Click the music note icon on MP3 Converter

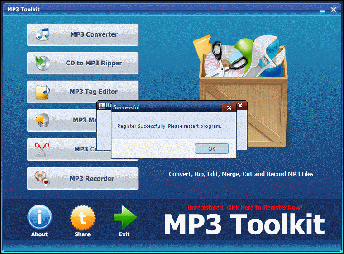pos(43,34)
